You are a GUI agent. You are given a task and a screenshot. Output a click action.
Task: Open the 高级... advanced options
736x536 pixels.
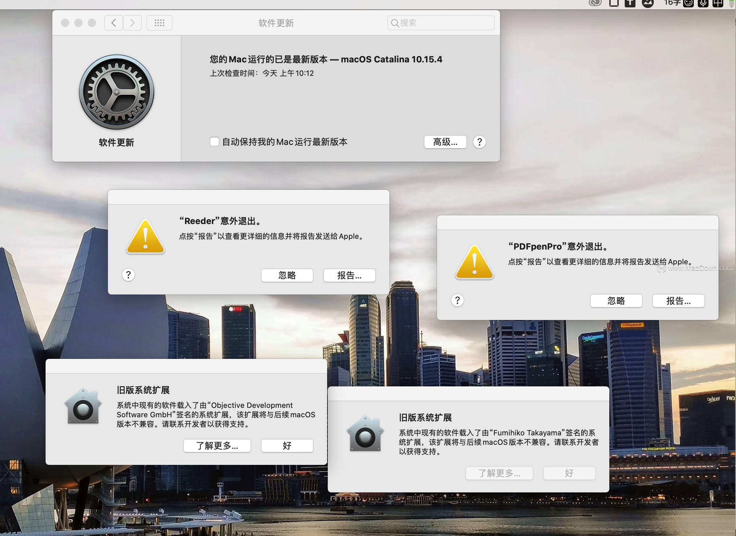[445, 142]
